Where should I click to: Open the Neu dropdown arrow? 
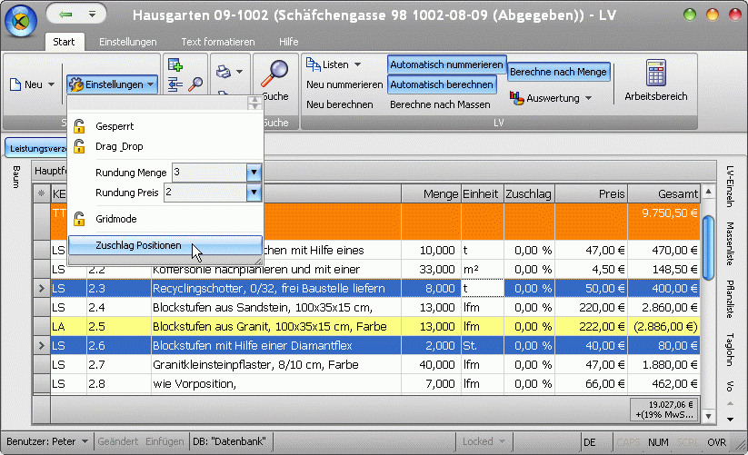(51, 84)
